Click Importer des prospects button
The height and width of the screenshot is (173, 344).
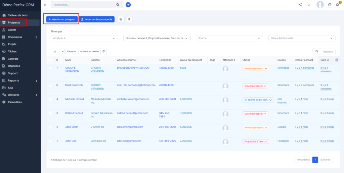pyautogui.click(x=97, y=19)
